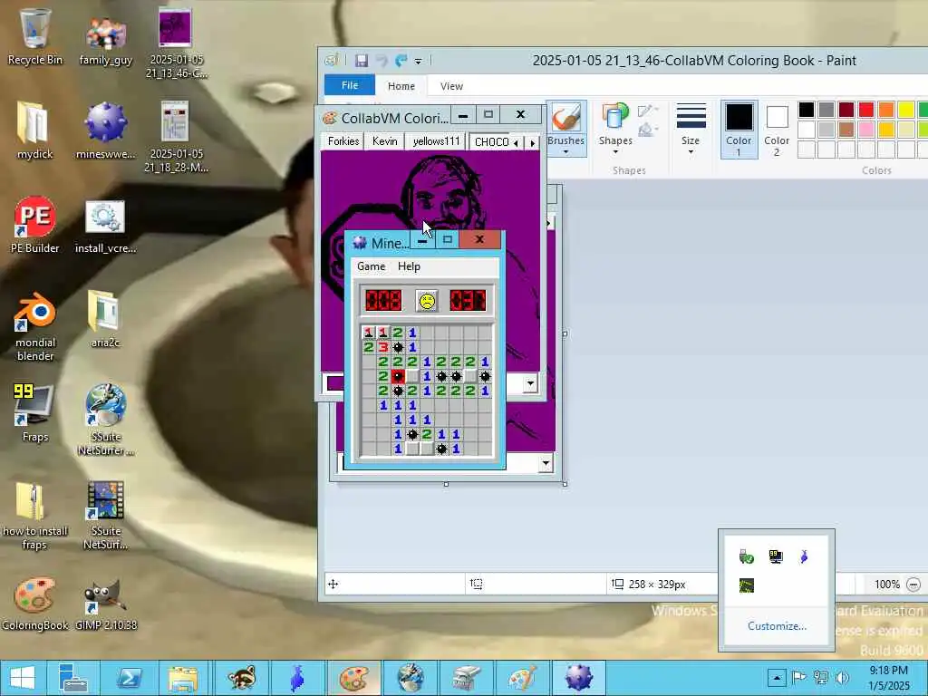This screenshot has height=696, width=928.
Task: Switch to the View tab in Paint
Action: (451, 86)
